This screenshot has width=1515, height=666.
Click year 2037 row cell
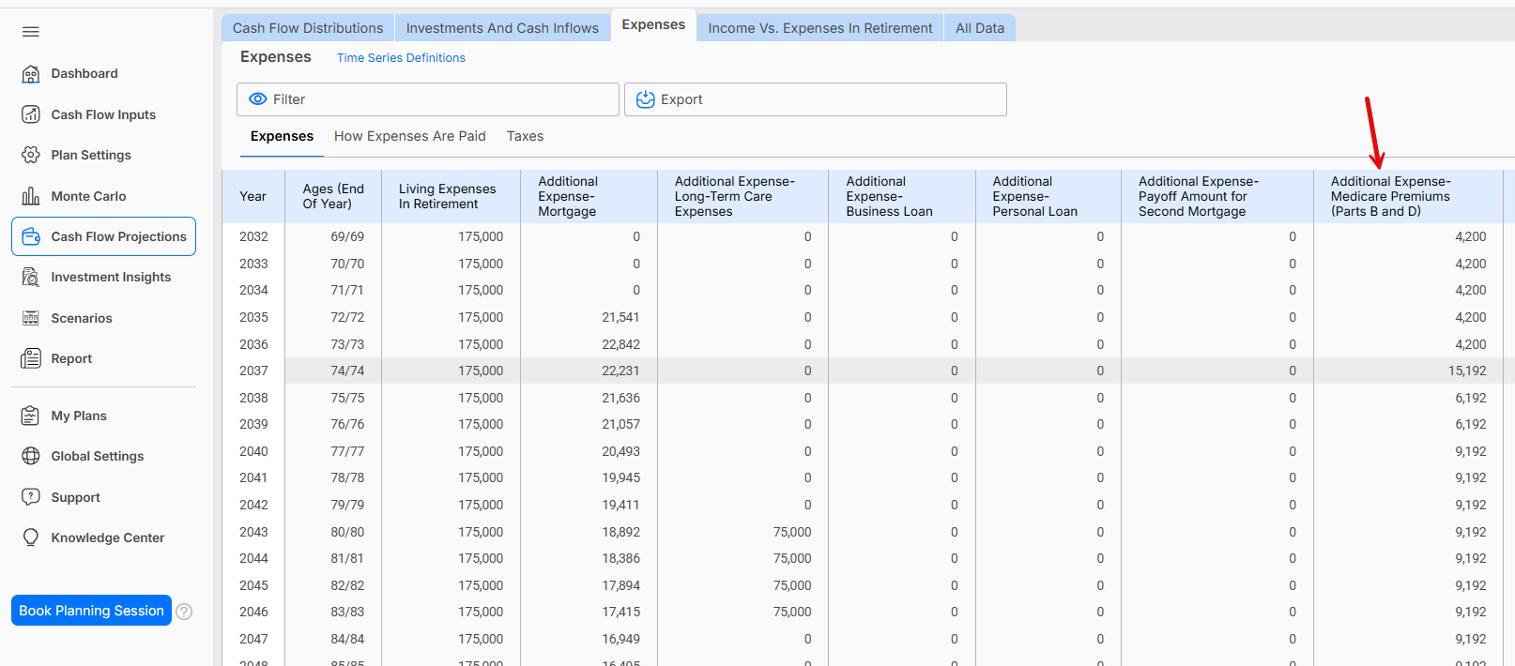pyautogui.click(x=253, y=371)
